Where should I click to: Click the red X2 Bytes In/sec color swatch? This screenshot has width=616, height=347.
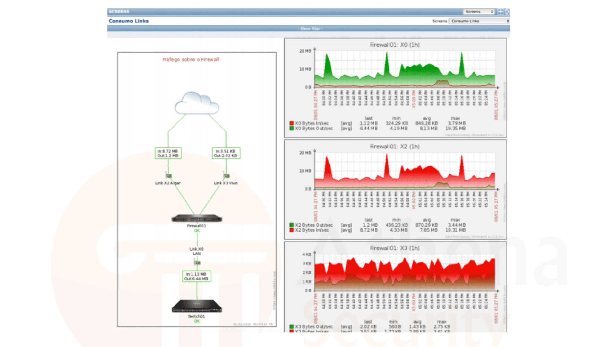(292, 230)
